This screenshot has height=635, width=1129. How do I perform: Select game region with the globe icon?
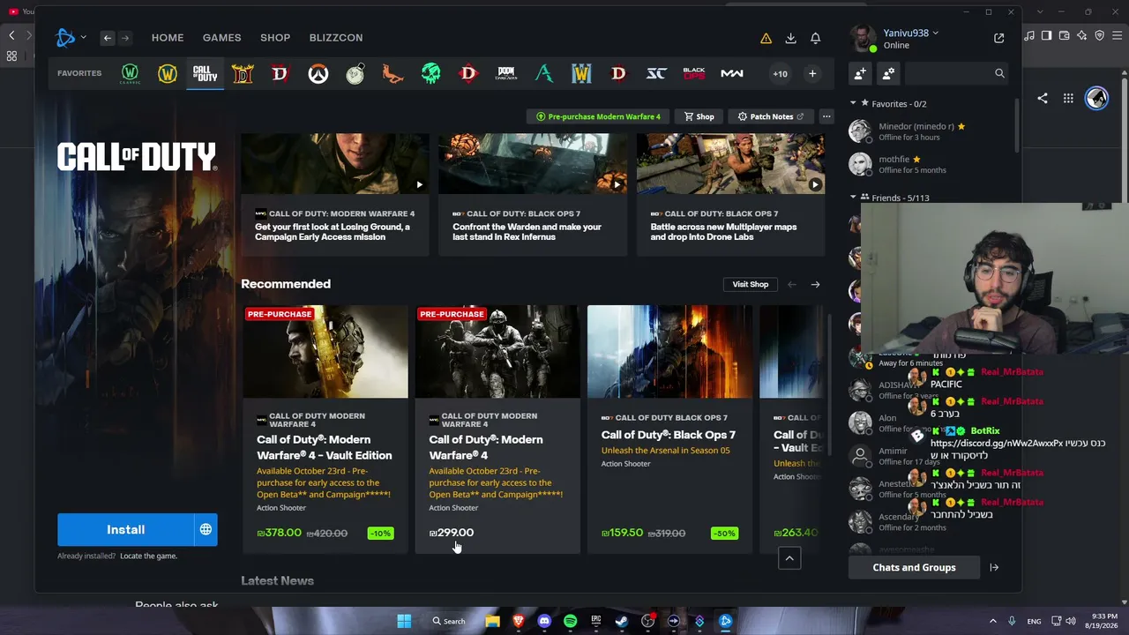tap(206, 530)
